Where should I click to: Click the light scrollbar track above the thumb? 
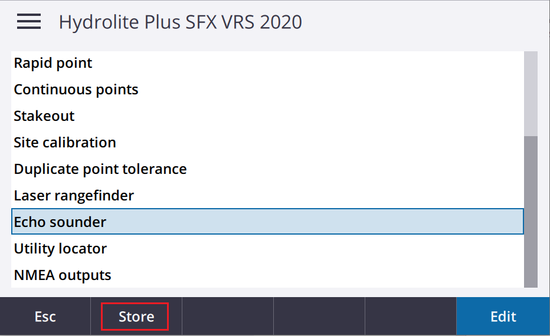(531, 94)
